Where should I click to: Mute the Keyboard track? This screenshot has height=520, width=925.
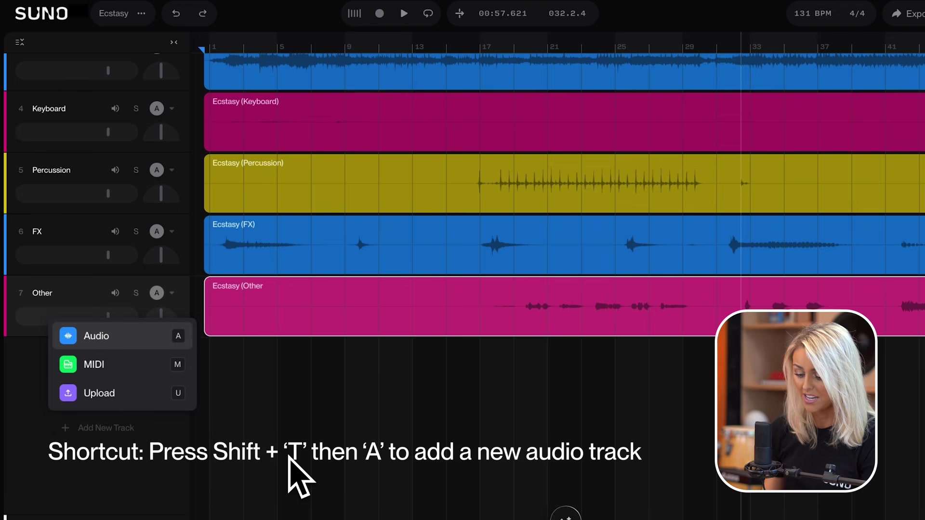(115, 109)
